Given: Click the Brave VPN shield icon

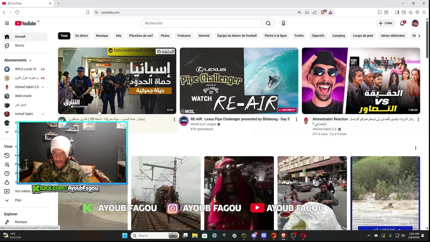Looking at the screenshot, I should [417, 12].
